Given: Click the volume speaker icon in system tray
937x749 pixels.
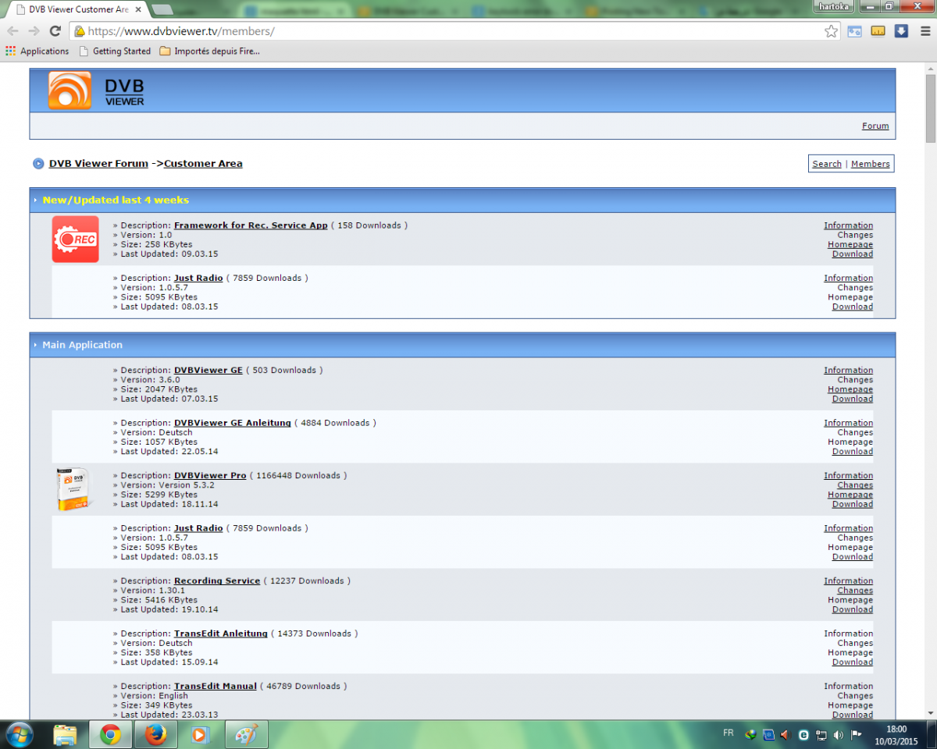Looking at the screenshot, I should [839, 734].
